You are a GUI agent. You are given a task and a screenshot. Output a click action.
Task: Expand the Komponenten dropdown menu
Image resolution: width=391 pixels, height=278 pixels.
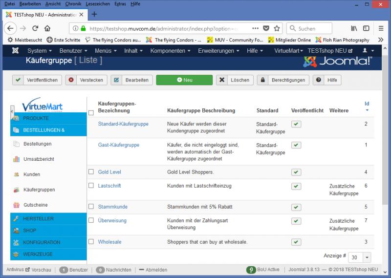pos(171,51)
